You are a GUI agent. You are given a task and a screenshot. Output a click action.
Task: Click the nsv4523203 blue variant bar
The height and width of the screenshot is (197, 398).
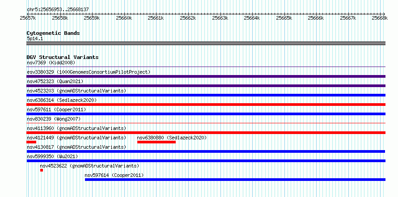206,95
